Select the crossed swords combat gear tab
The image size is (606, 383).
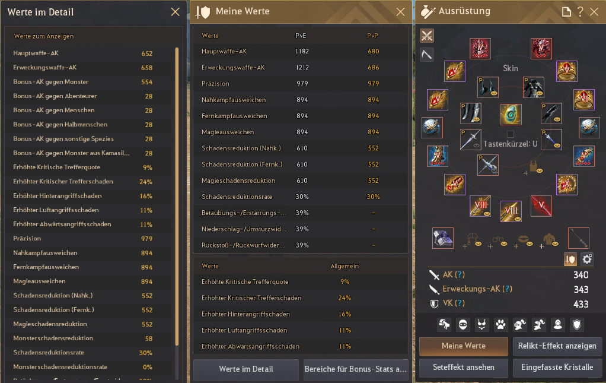click(427, 36)
